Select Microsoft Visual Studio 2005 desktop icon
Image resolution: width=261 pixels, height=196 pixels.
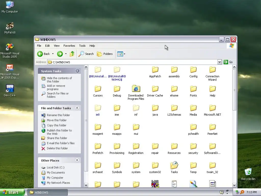point(10,51)
